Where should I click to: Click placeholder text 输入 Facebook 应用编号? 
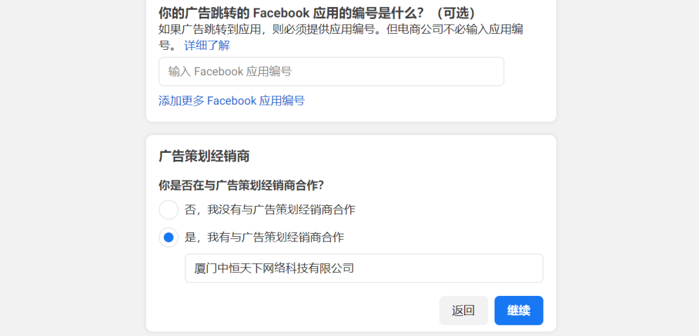point(230,71)
